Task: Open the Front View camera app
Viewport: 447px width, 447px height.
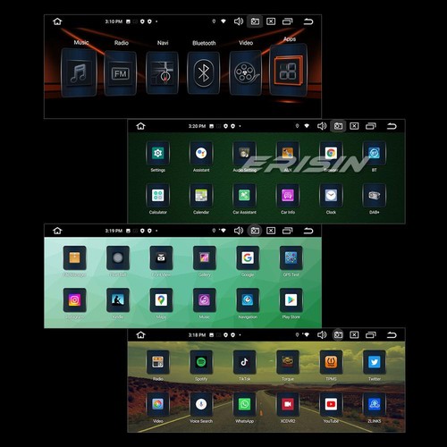Action: tap(161, 257)
